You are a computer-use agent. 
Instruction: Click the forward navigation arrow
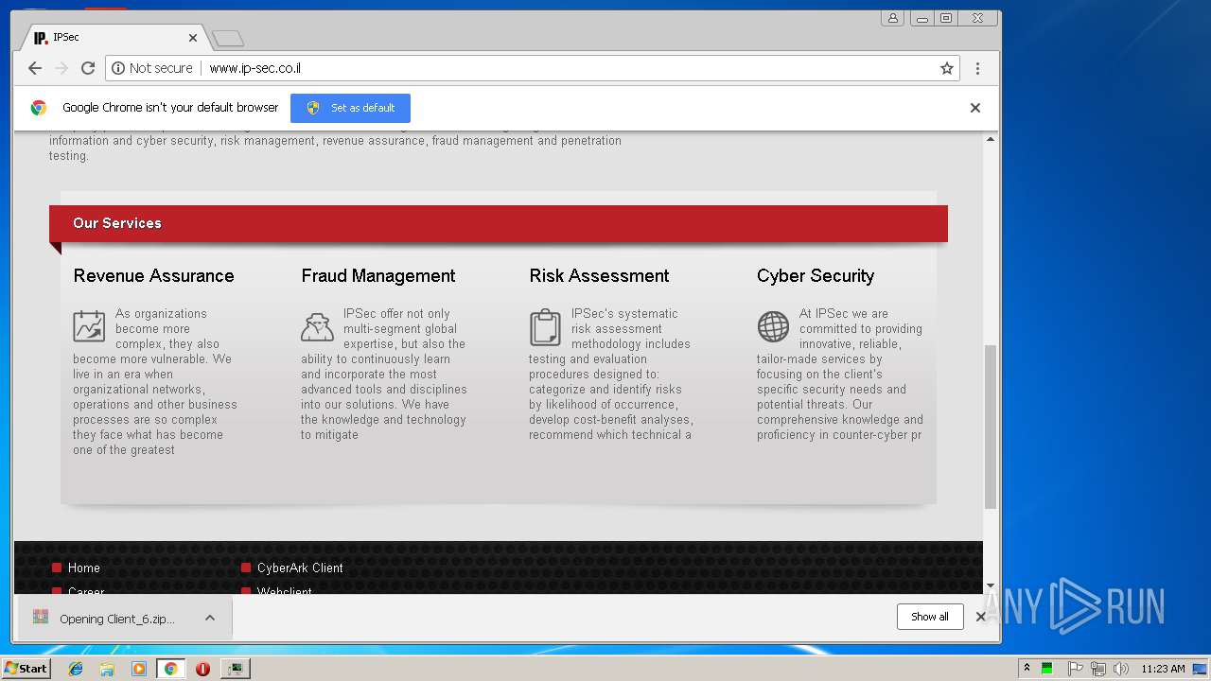61,68
